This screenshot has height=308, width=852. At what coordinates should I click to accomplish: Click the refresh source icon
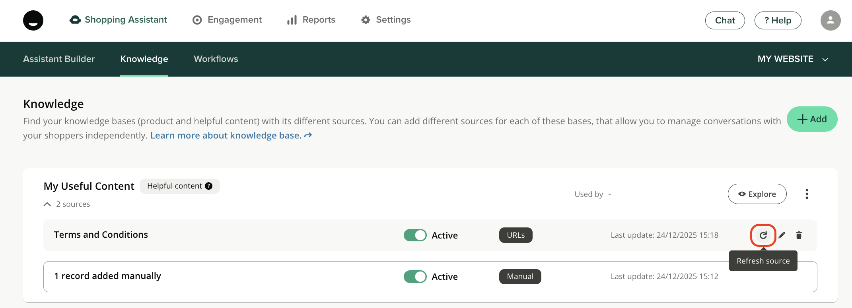click(x=763, y=235)
